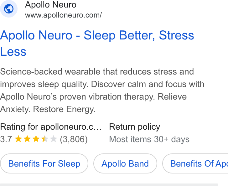228x186 pixels.
Task: Click the gray horizontal bar at the bottom
Action: click(109, 185)
